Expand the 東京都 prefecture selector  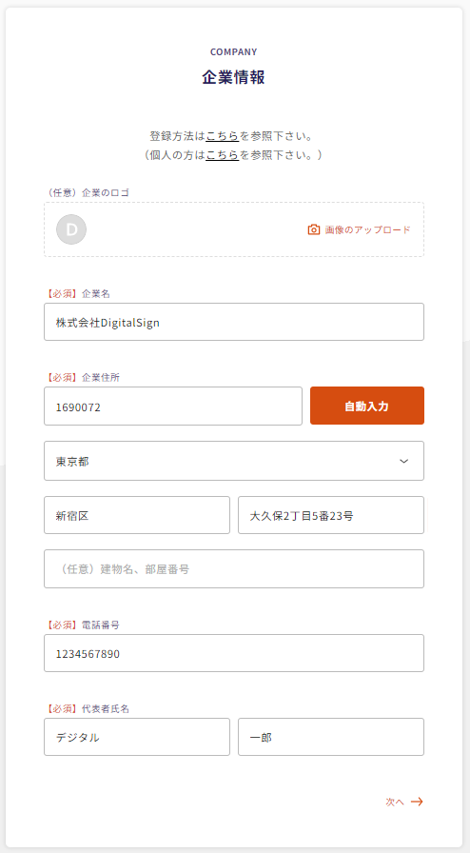tap(234, 461)
